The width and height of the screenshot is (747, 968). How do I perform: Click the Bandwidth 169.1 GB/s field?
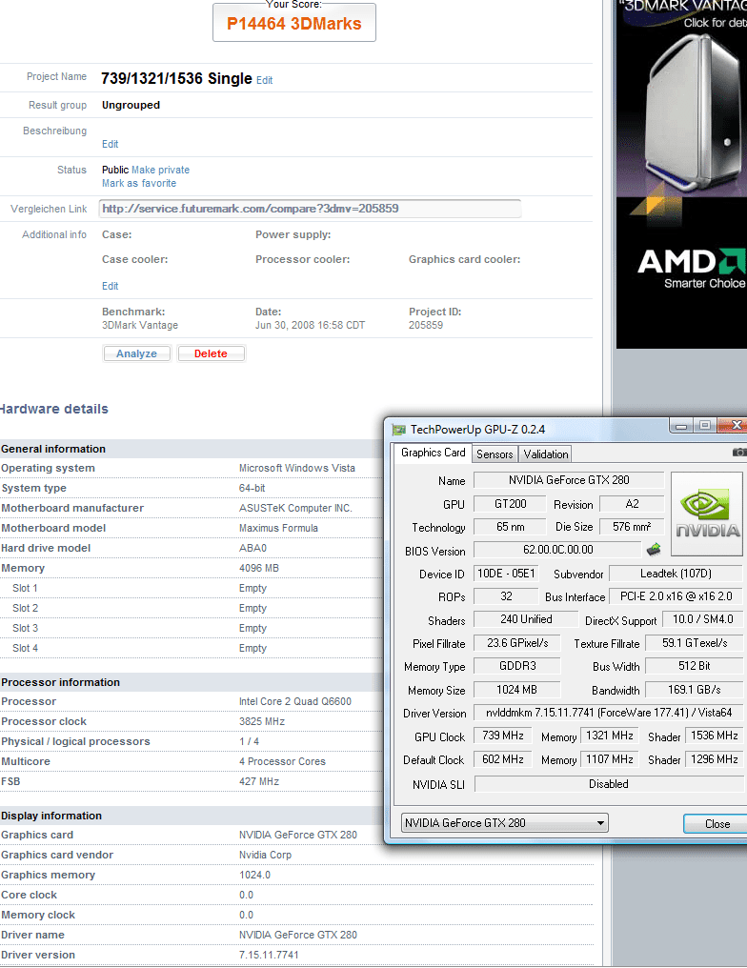pos(694,690)
